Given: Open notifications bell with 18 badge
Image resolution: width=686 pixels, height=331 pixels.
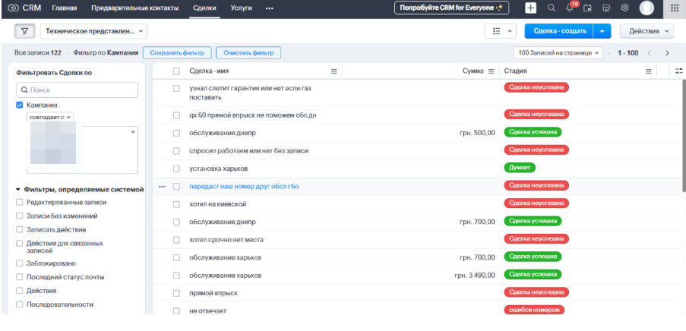Looking at the screenshot, I should [x=570, y=8].
